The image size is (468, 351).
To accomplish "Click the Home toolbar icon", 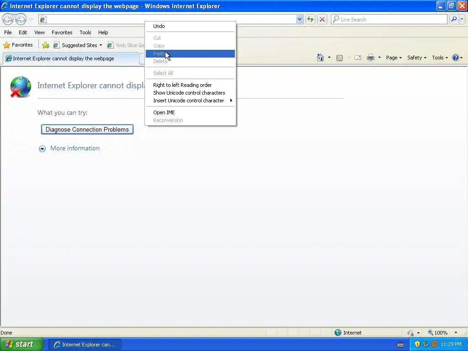I will pyautogui.click(x=320, y=58).
